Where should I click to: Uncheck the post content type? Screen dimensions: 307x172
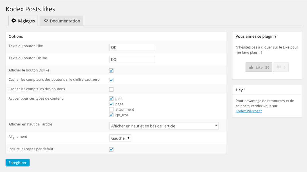[111, 99]
